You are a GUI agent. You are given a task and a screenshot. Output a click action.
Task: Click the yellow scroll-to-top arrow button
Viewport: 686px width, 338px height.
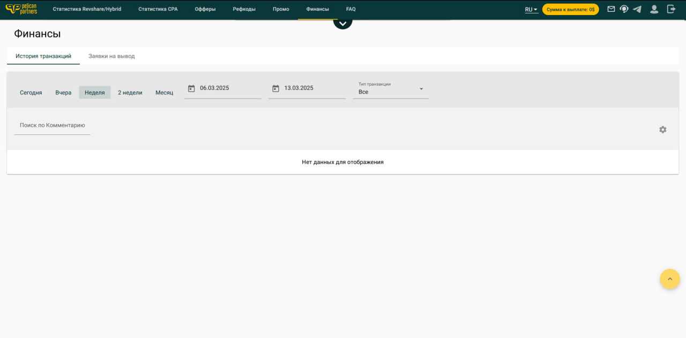tap(669, 279)
